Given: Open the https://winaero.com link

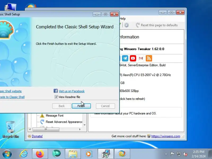Looking at the screenshot, I should coord(166,136).
